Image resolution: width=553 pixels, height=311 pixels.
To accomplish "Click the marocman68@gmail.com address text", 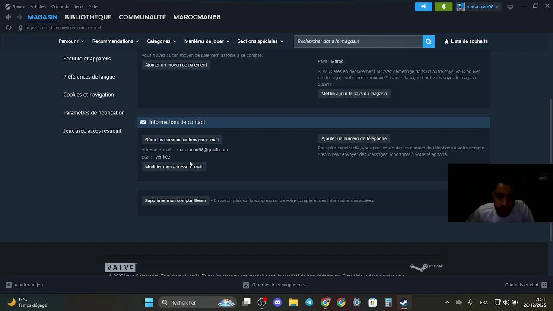I will [x=202, y=149].
